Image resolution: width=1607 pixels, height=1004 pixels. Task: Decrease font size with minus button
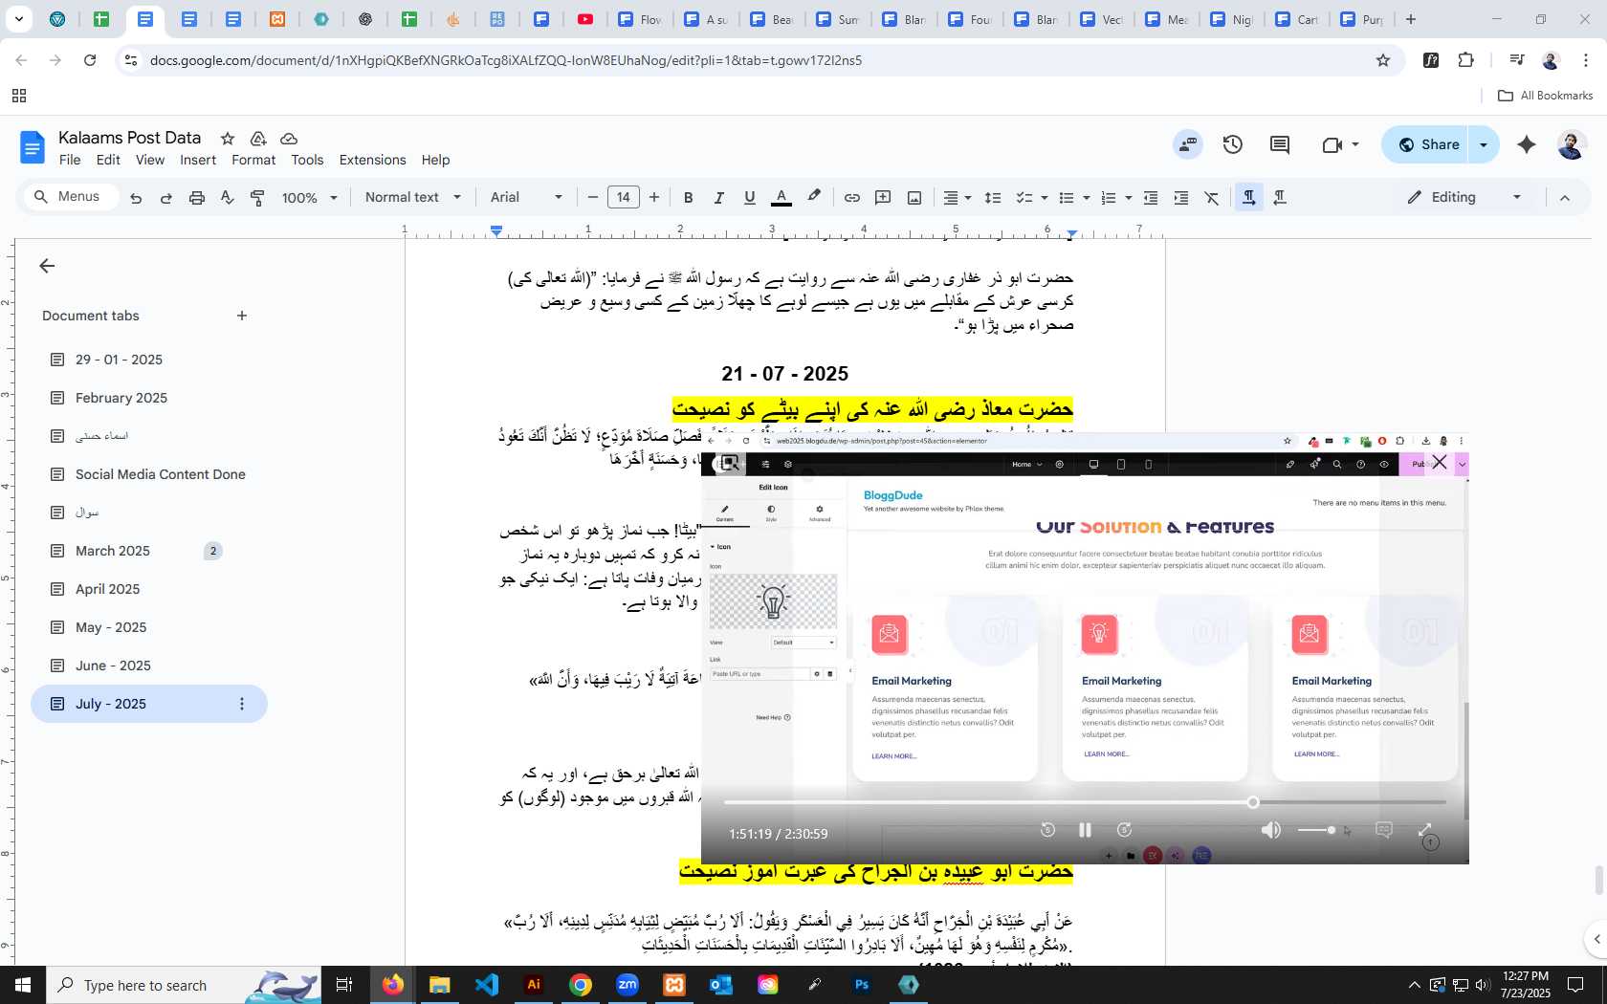593,198
